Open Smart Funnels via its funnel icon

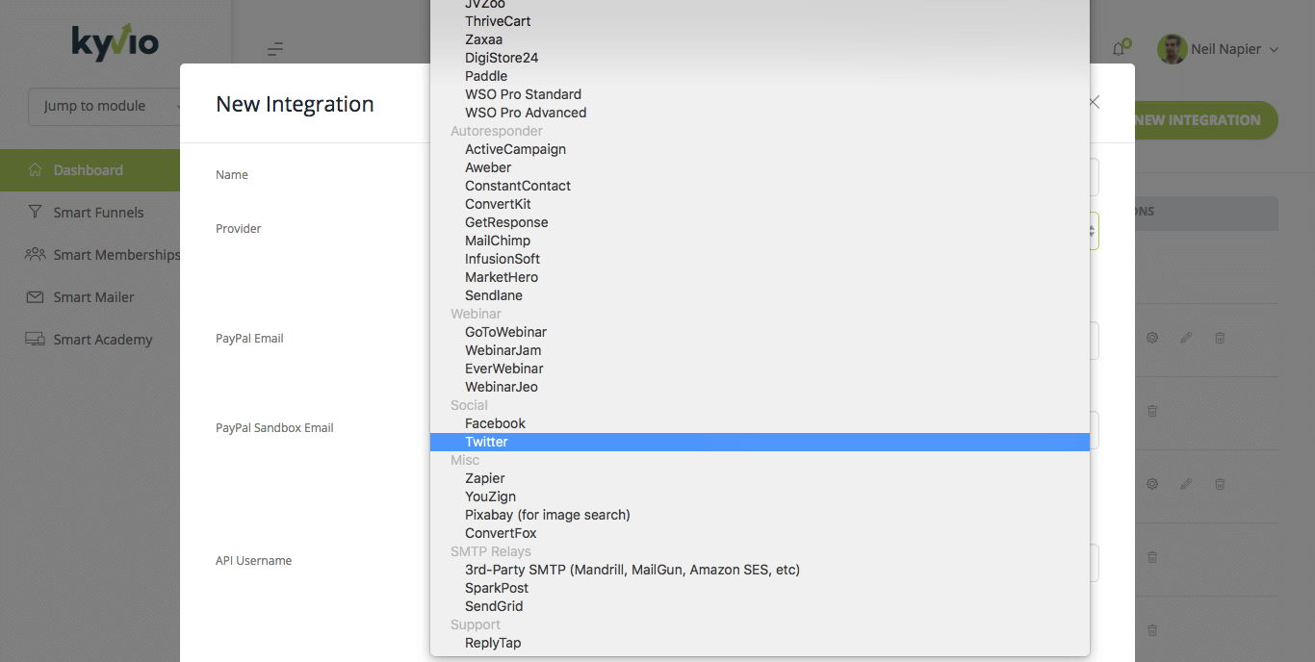[x=36, y=213]
